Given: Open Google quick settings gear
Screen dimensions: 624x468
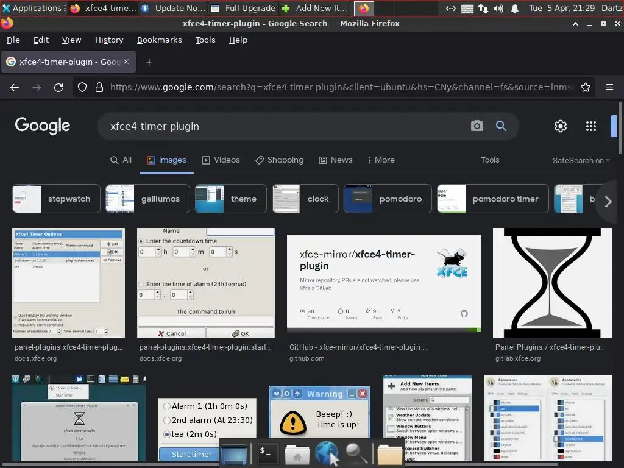Looking at the screenshot, I should tap(561, 126).
